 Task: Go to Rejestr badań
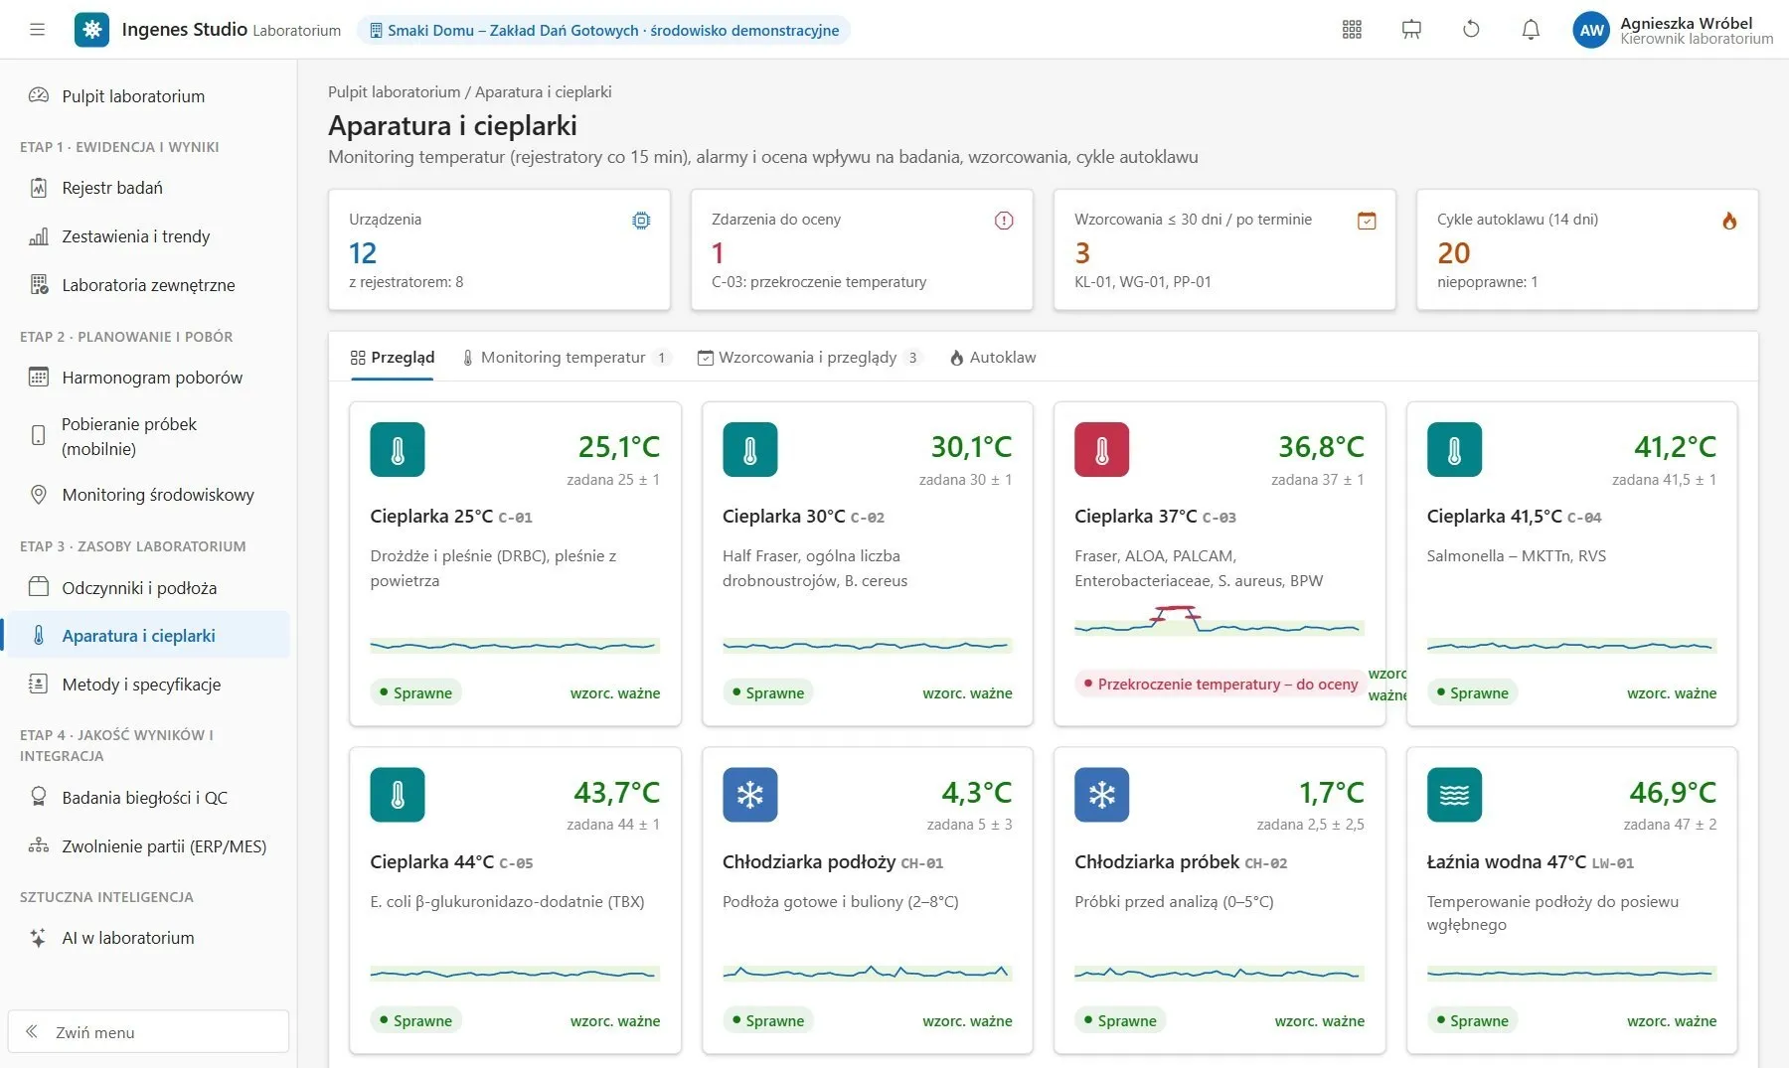pyautogui.click(x=148, y=188)
